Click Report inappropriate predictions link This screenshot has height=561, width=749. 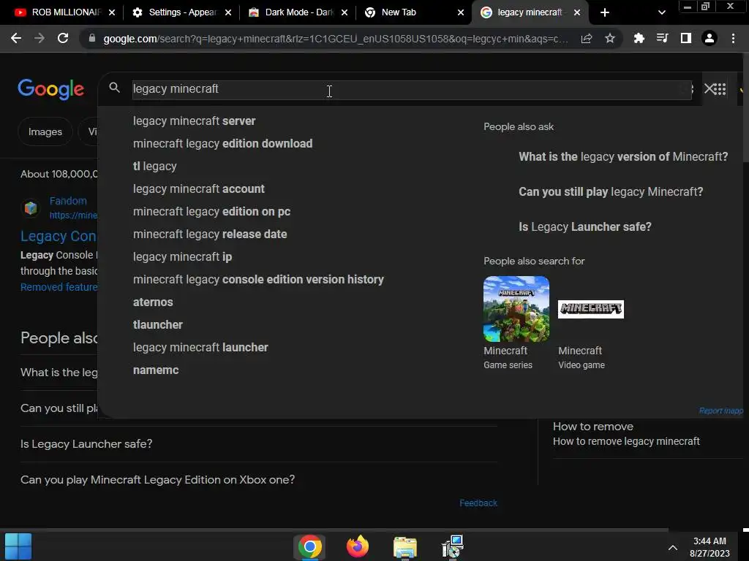(720, 411)
